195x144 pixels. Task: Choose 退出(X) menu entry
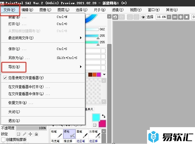43,121
